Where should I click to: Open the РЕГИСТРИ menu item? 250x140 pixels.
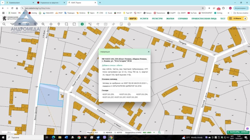pyautogui.click(x=157, y=19)
